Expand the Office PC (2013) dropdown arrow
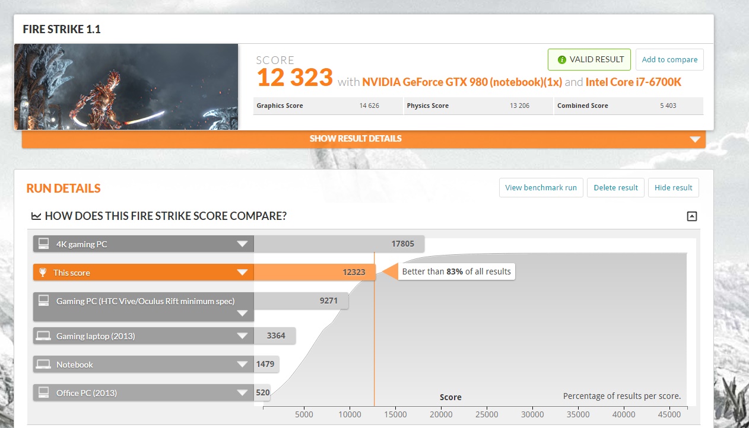The image size is (749, 428). point(242,392)
